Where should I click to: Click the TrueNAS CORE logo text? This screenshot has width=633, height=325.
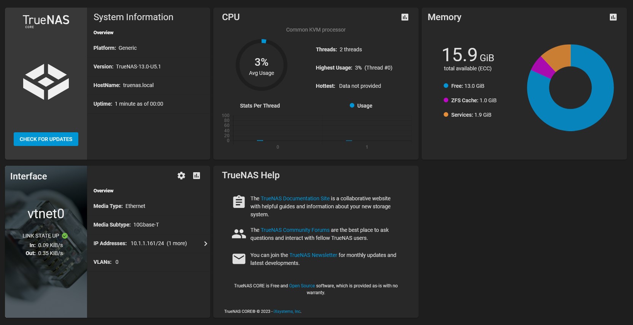(46, 21)
